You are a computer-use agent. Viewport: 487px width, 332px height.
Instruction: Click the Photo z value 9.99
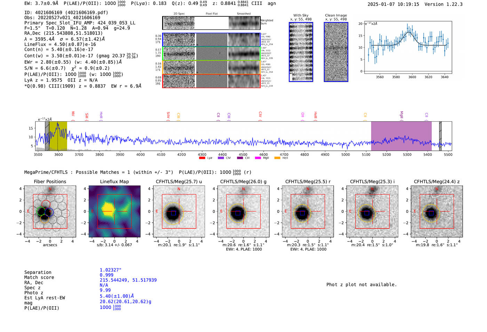point(105,290)
